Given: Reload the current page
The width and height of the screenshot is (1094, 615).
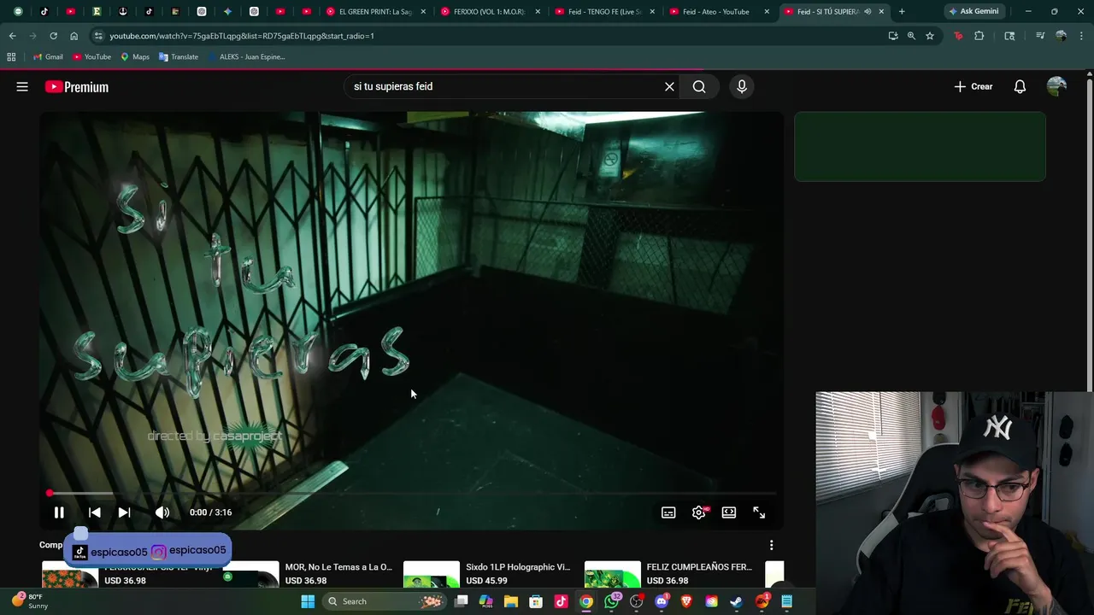Looking at the screenshot, I should tap(53, 36).
